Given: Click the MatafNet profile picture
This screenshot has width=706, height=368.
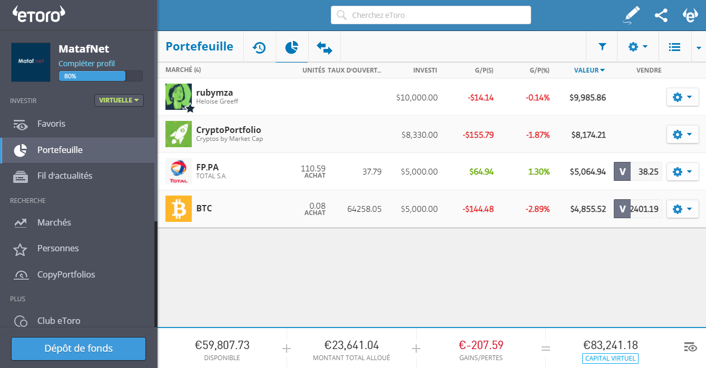Looking at the screenshot, I should pos(31,62).
